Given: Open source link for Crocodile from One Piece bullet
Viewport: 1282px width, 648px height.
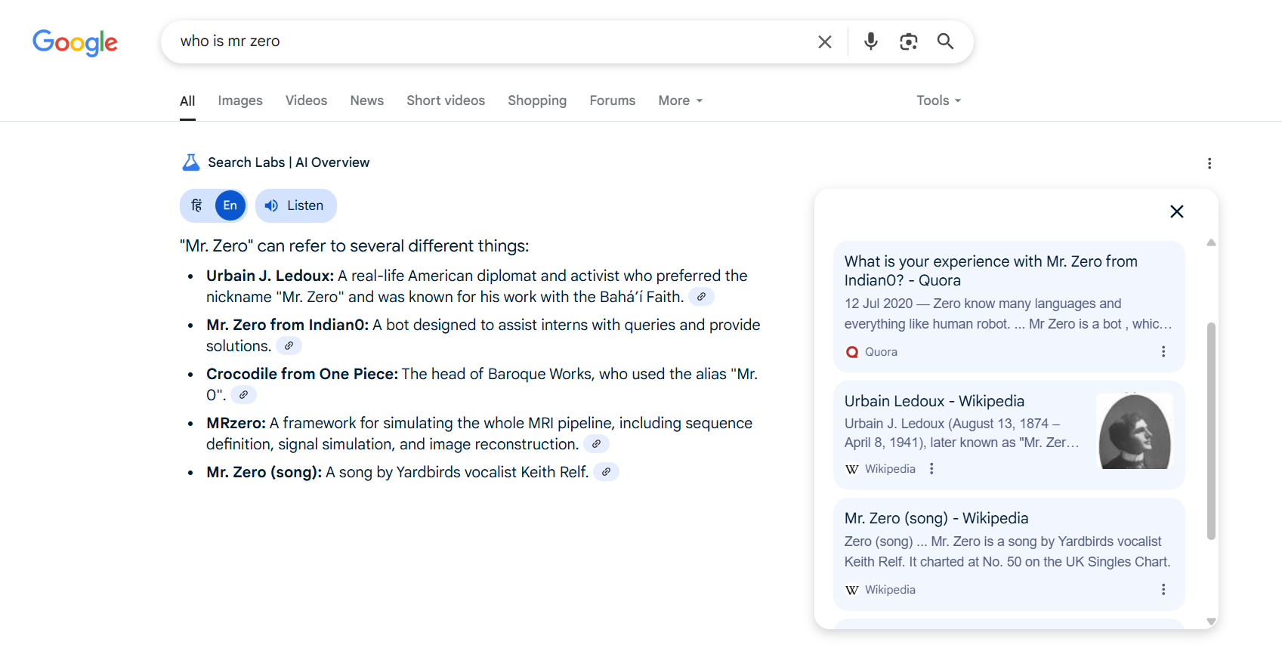Looking at the screenshot, I should pos(243,395).
